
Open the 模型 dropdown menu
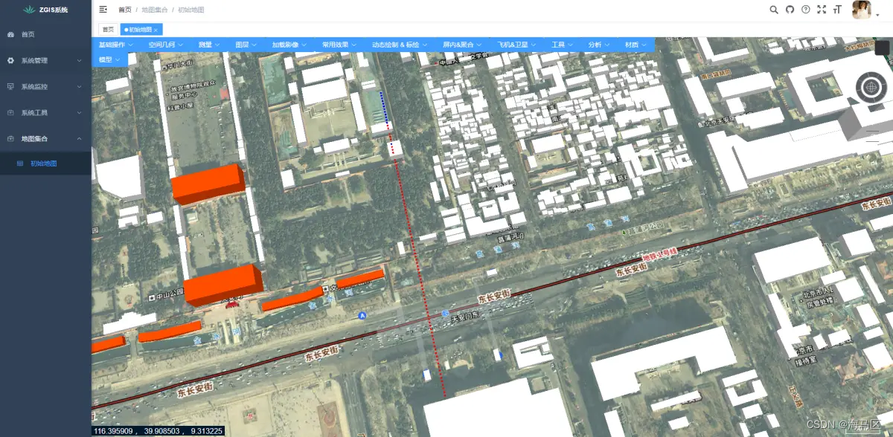pyautogui.click(x=109, y=59)
